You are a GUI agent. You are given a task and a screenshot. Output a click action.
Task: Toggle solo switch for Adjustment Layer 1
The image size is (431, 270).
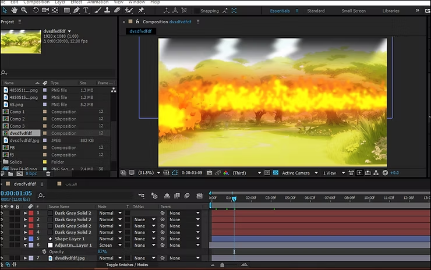click(x=12, y=245)
